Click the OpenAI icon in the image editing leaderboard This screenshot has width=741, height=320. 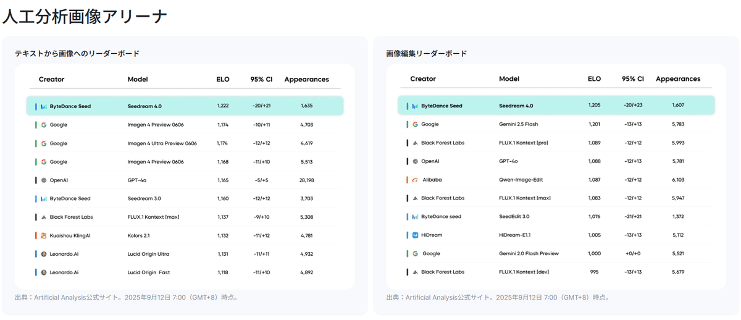(415, 161)
